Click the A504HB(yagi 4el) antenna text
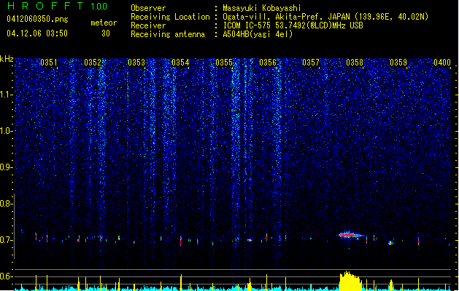459x291 pixels. 258,34
